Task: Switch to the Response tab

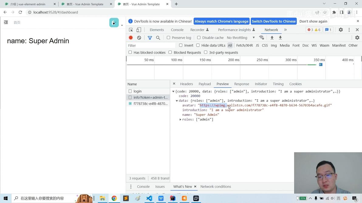Action: [241, 84]
